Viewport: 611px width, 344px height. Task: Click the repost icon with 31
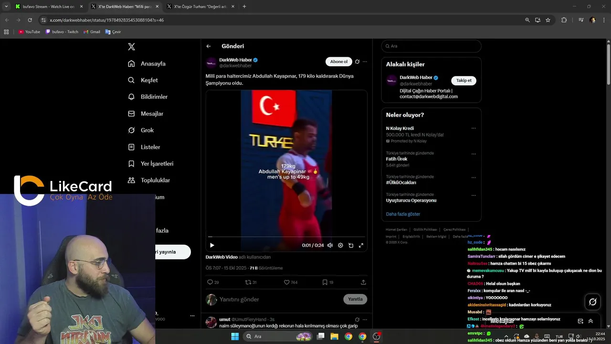click(x=251, y=282)
